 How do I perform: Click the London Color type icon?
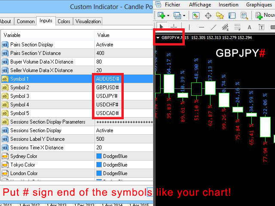tap(5, 173)
